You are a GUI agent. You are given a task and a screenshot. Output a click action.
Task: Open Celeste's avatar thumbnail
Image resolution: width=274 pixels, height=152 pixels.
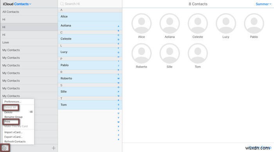click(x=198, y=24)
